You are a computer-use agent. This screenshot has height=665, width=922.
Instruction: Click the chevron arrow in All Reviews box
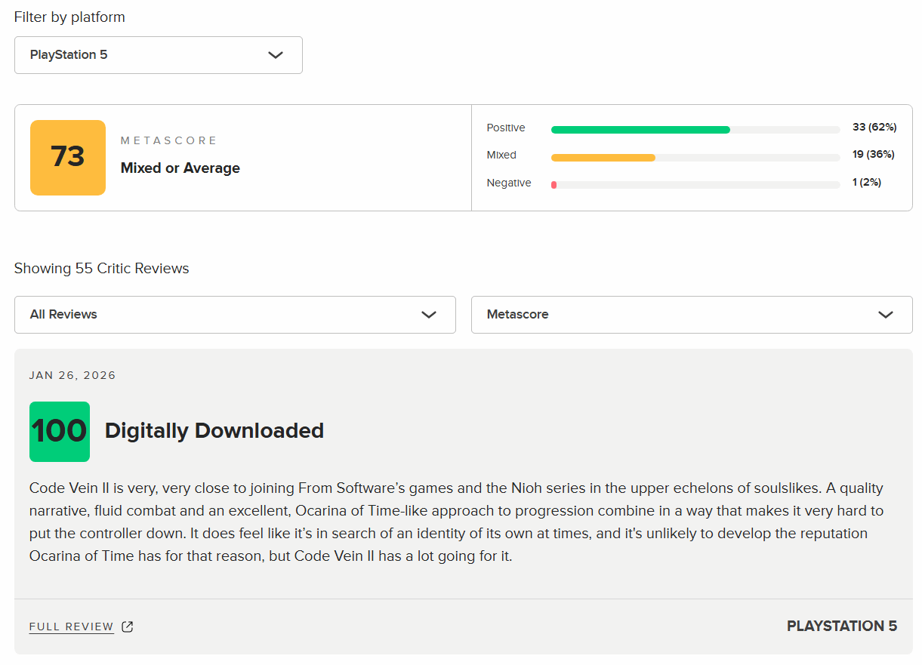[429, 315]
